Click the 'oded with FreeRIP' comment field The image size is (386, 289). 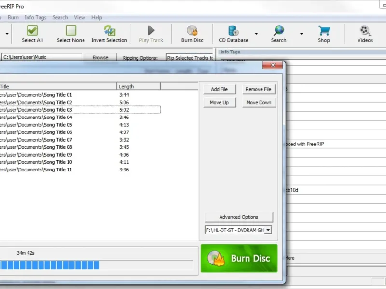click(x=336, y=144)
